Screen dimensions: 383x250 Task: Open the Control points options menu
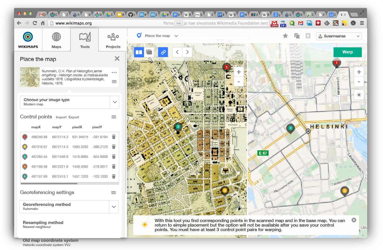pos(114,117)
